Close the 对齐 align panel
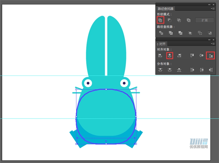The height and width of the screenshot is (163, 219). tap(213, 40)
